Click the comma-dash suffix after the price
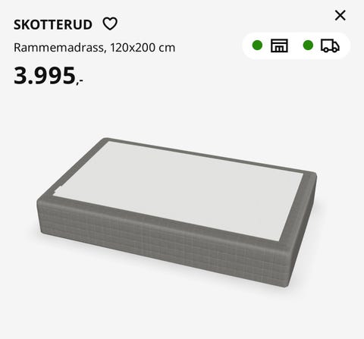 click(x=80, y=81)
